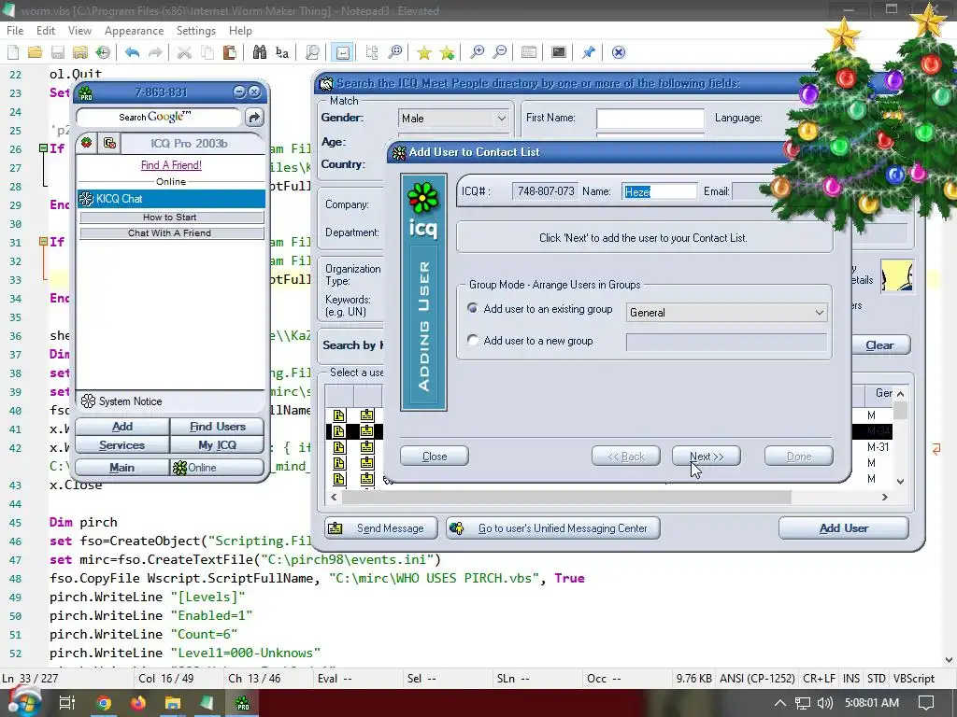957x717 pixels.
Task: Open Chrome from the Windows taskbar
Action: pos(103,703)
